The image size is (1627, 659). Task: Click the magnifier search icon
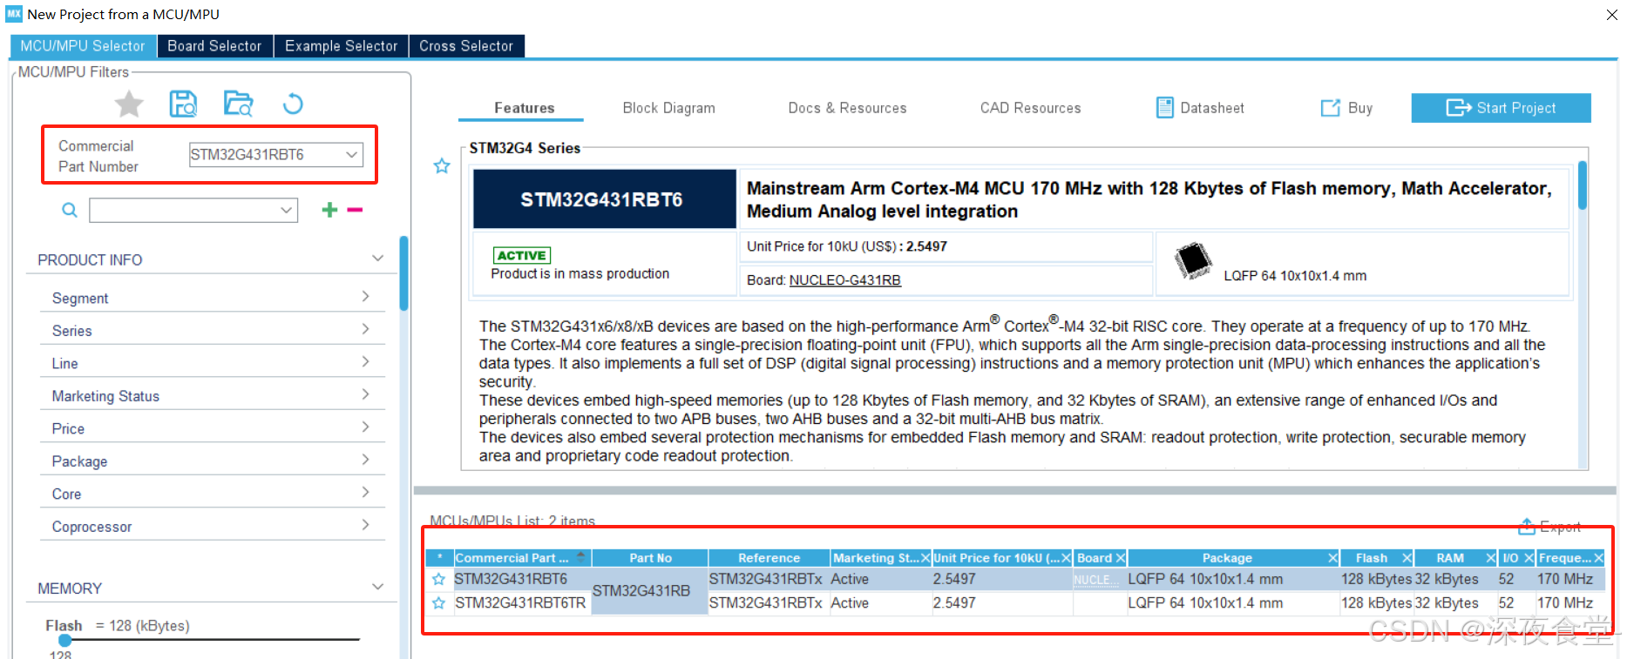[x=70, y=210]
